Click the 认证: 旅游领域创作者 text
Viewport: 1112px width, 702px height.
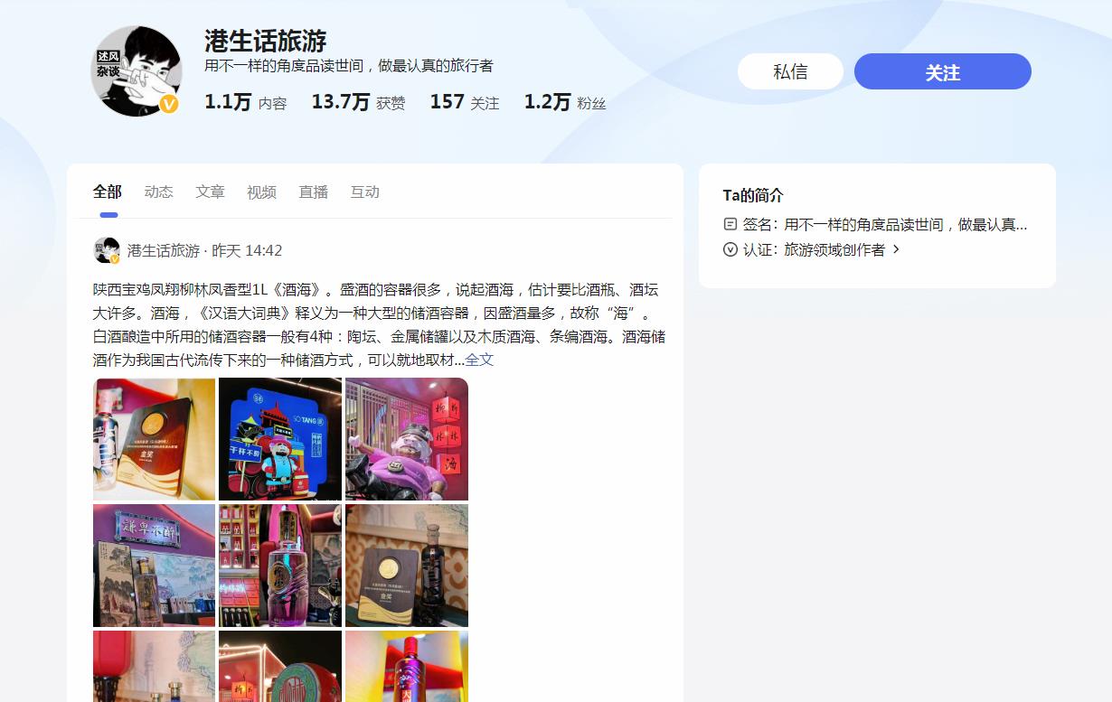pos(814,249)
